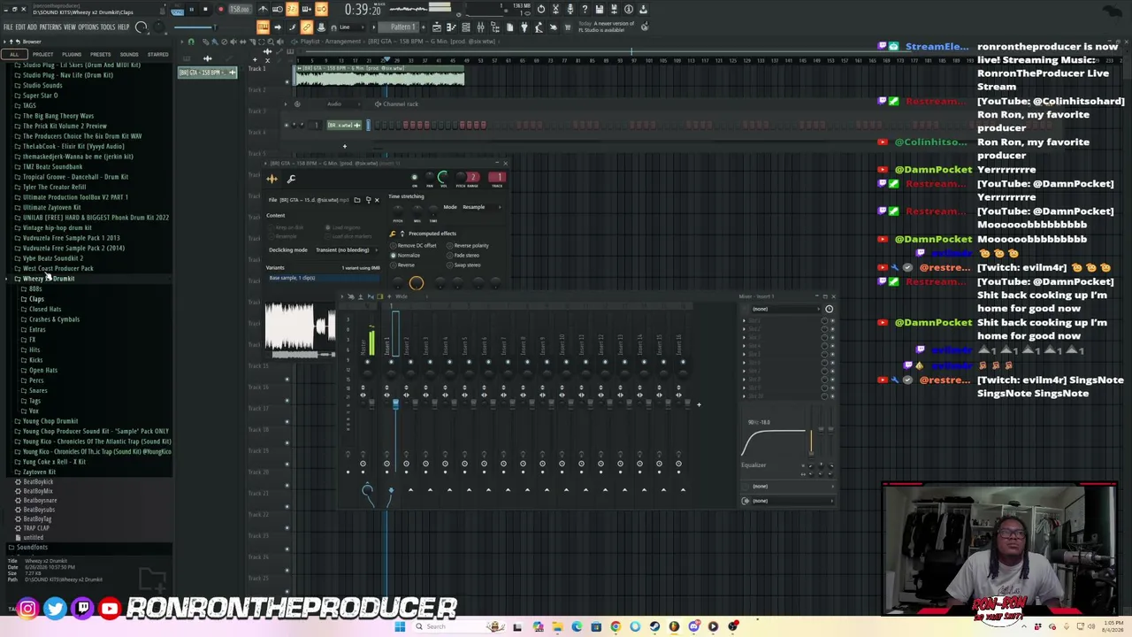Switch browser to PLUGINS tab
Viewport: 1132px width, 637px height.
click(72, 54)
